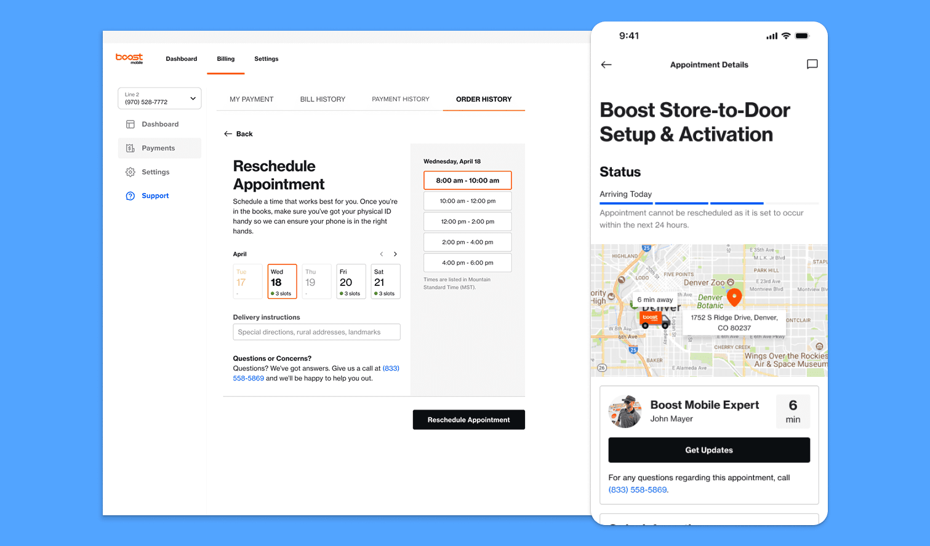930x546 pixels.
Task: Switch to Bill History tab
Action: 323,99
